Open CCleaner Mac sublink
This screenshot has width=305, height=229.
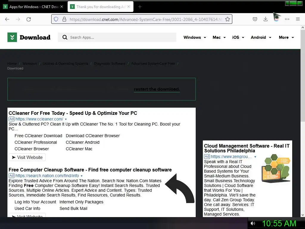coord(79,149)
